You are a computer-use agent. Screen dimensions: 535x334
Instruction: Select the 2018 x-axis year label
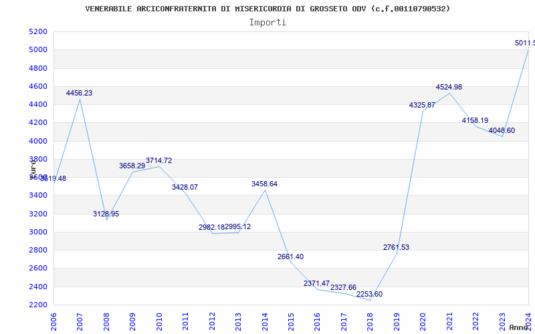click(370, 322)
